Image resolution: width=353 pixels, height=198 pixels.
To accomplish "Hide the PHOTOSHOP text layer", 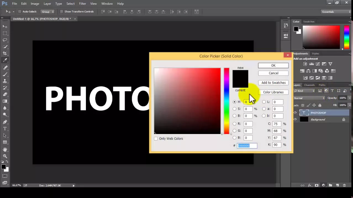I will [x=295, y=112].
